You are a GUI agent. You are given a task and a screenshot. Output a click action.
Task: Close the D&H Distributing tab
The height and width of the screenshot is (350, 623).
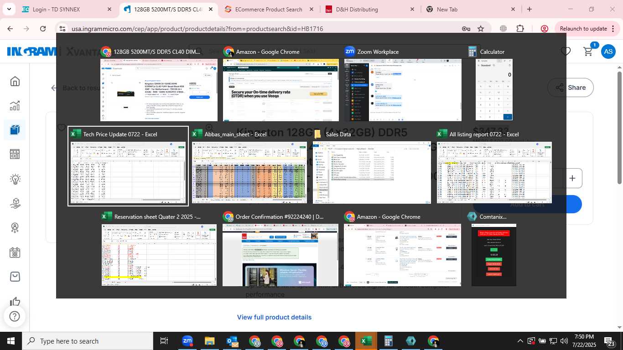[412, 9]
